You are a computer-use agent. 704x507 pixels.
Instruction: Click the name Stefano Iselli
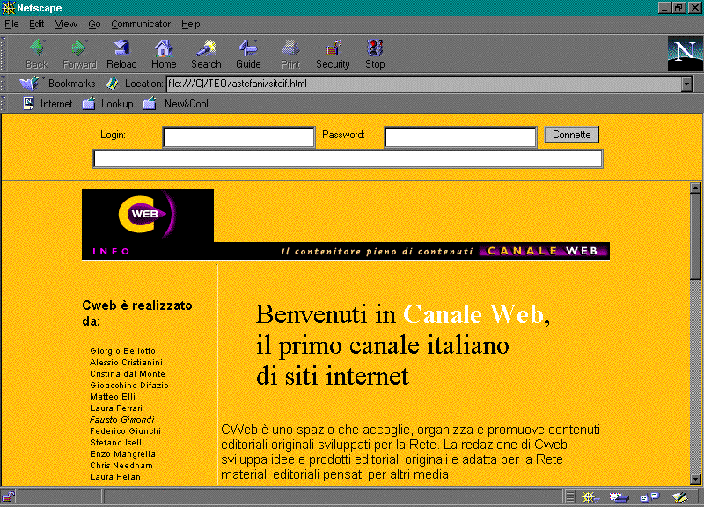[x=117, y=443]
